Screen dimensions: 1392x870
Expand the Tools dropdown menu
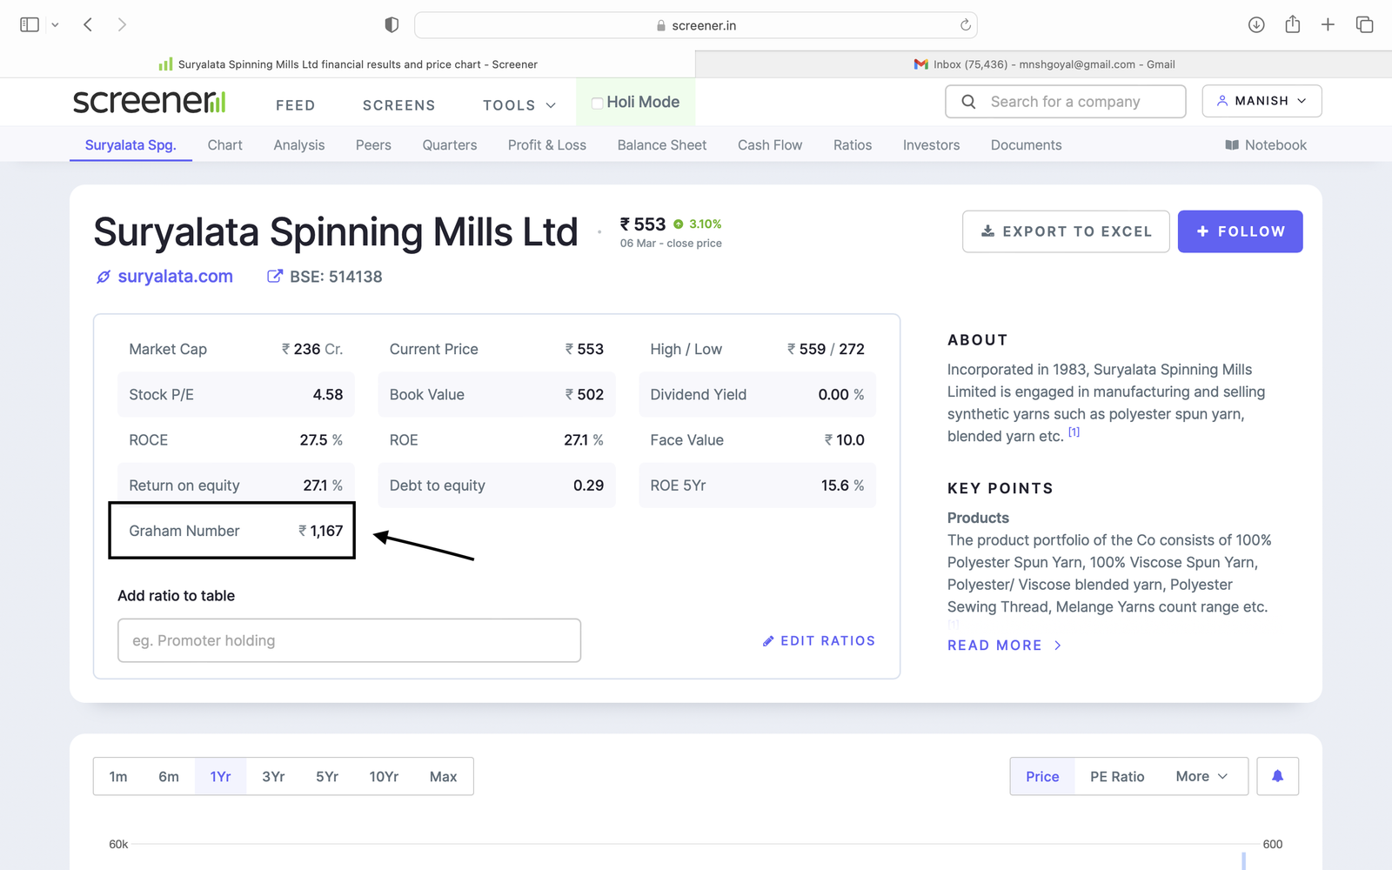pyautogui.click(x=519, y=105)
